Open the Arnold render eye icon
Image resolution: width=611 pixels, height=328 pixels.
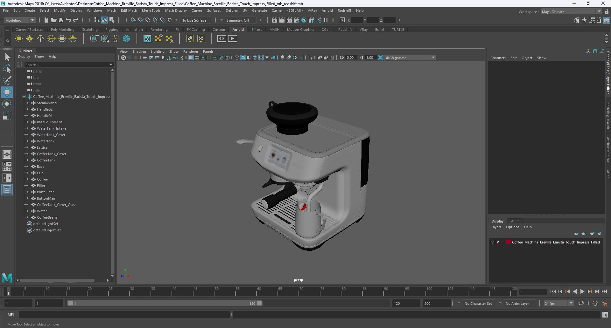click(222, 39)
